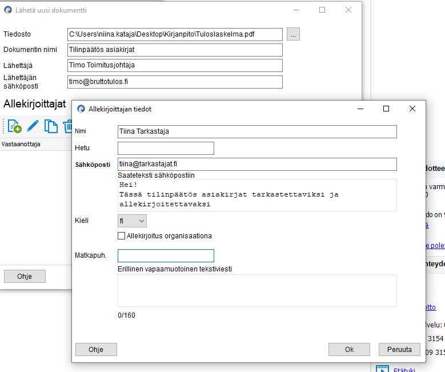Click the Erillinen vapaamuotoinen tekstiviesti text area

(x=257, y=290)
